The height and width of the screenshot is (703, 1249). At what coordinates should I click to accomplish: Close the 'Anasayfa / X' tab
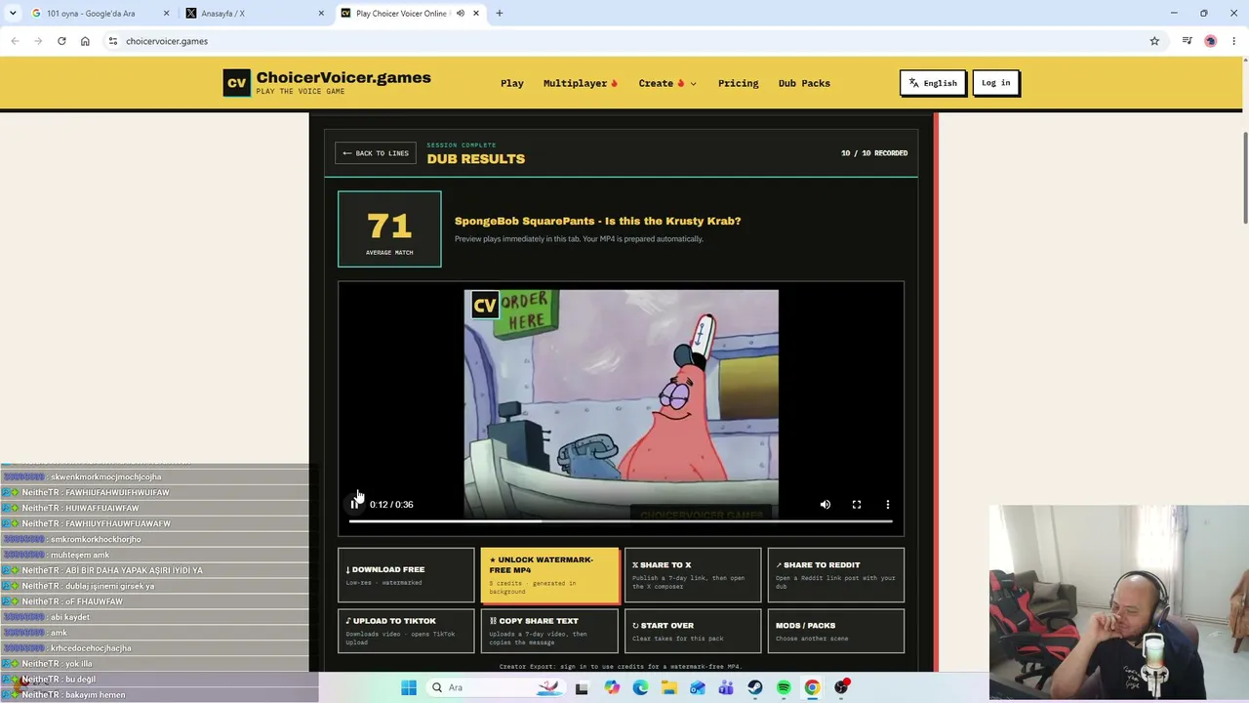pyautogui.click(x=321, y=14)
